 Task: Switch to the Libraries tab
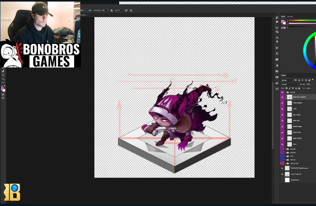pos(290,16)
